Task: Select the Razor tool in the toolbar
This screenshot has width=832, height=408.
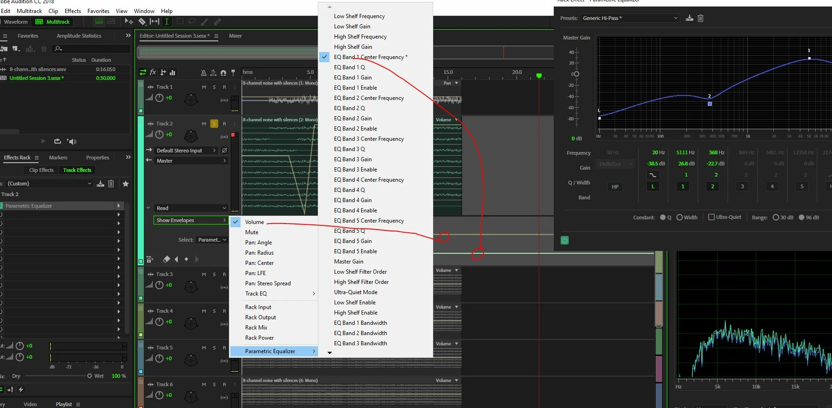Action: (x=142, y=21)
